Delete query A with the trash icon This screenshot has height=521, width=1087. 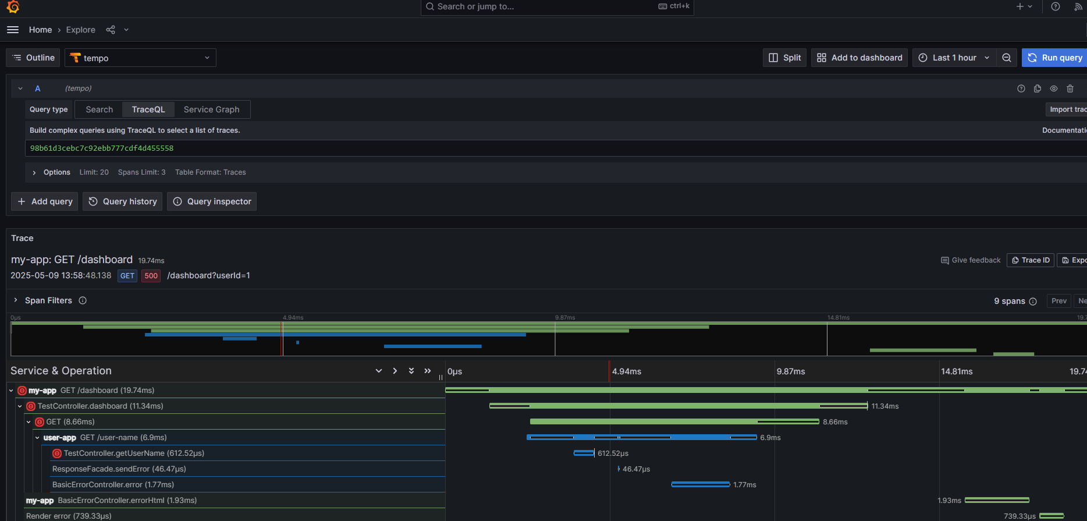(x=1070, y=88)
